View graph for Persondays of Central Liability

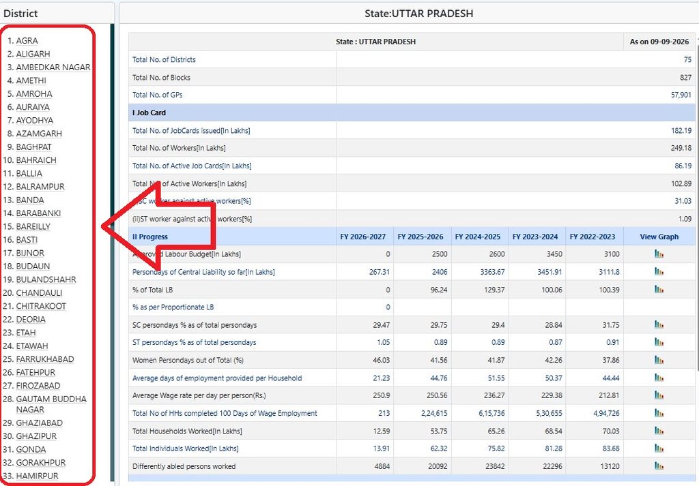point(659,271)
